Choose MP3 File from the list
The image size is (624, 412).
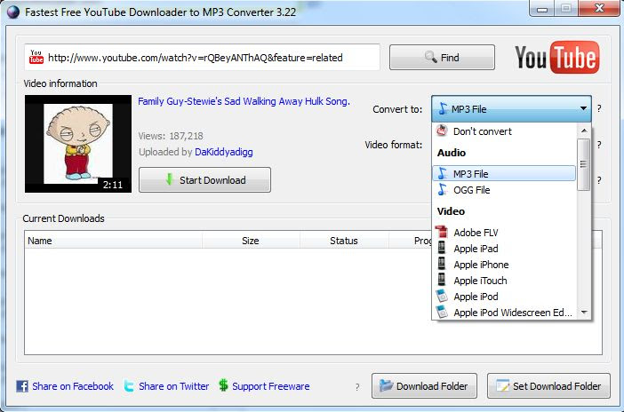coord(504,173)
